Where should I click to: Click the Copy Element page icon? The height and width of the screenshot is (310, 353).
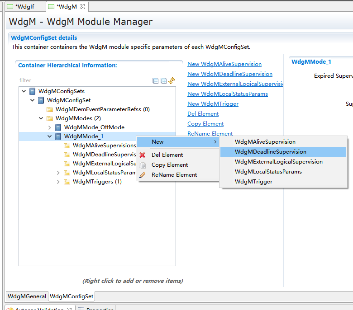(x=143, y=165)
